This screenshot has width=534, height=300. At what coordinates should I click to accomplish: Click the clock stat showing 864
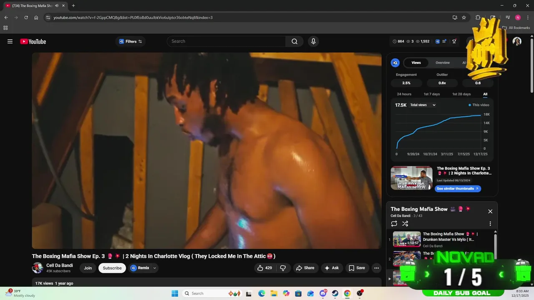click(398, 41)
